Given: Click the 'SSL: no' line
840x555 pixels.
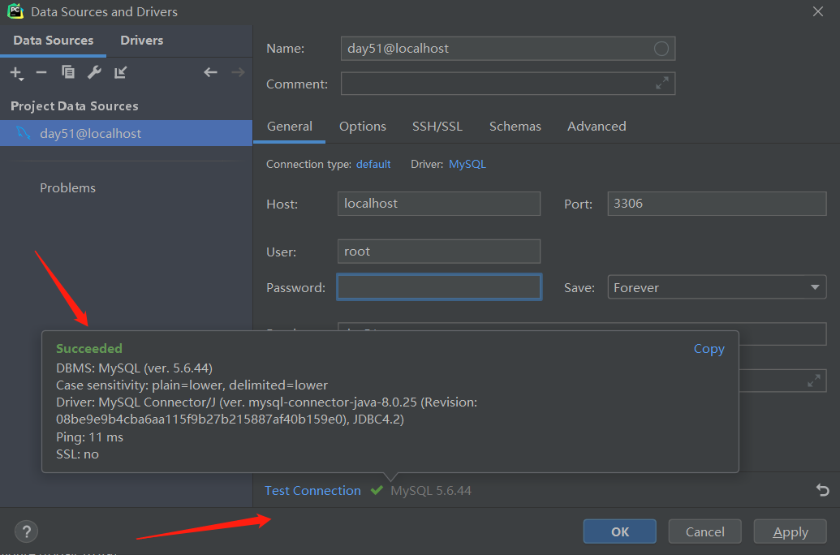Looking at the screenshot, I should pyautogui.click(x=77, y=454).
